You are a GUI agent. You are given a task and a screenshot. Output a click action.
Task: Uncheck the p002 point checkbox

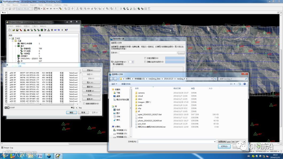pyautogui.click(x=6, y=73)
